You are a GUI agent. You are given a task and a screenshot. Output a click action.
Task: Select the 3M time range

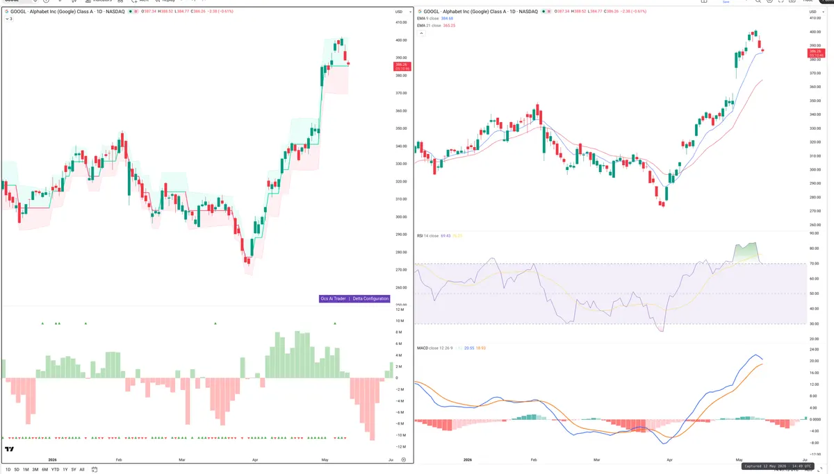click(35, 470)
